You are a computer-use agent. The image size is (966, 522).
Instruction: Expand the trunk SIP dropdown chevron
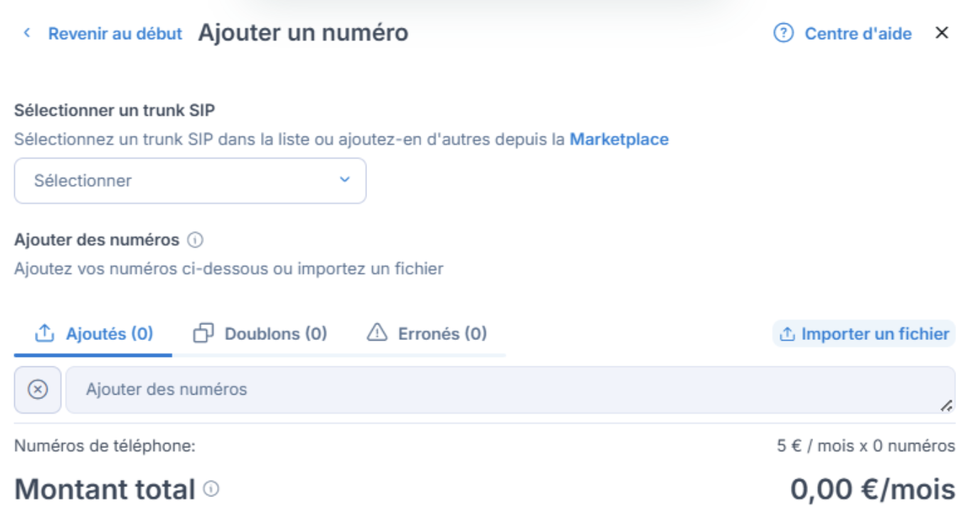coord(345,180)
